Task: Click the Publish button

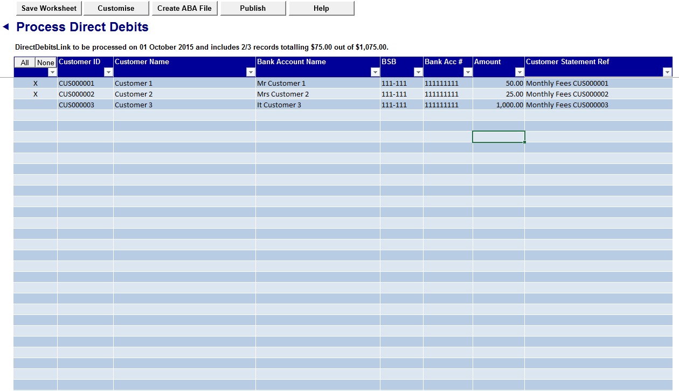Action: point(253,8)
